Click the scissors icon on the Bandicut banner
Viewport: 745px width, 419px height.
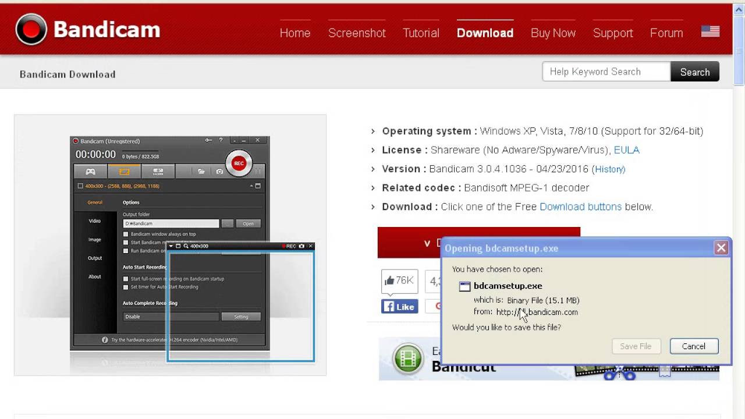pos(619,373)
